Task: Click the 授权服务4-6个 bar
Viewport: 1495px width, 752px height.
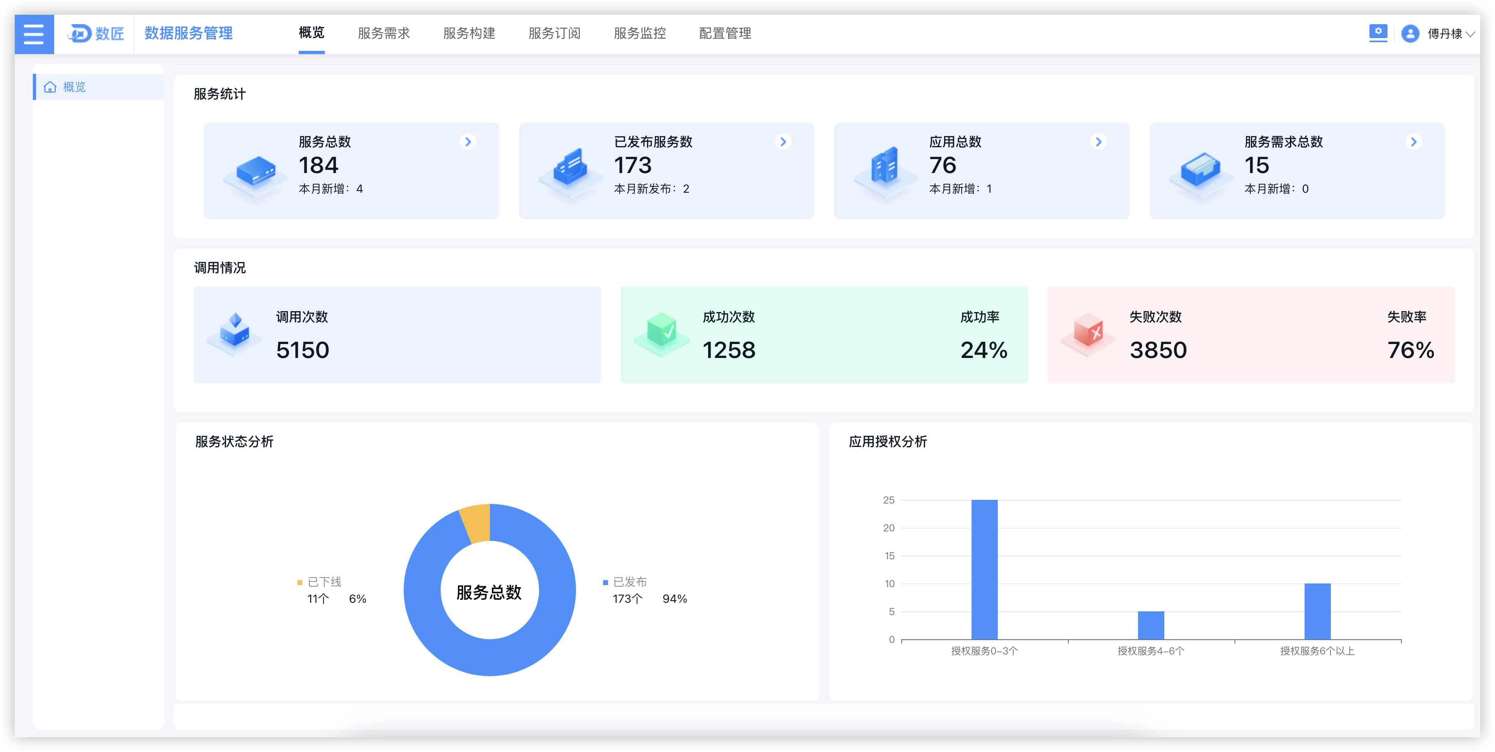Action: click(1151, 625)
